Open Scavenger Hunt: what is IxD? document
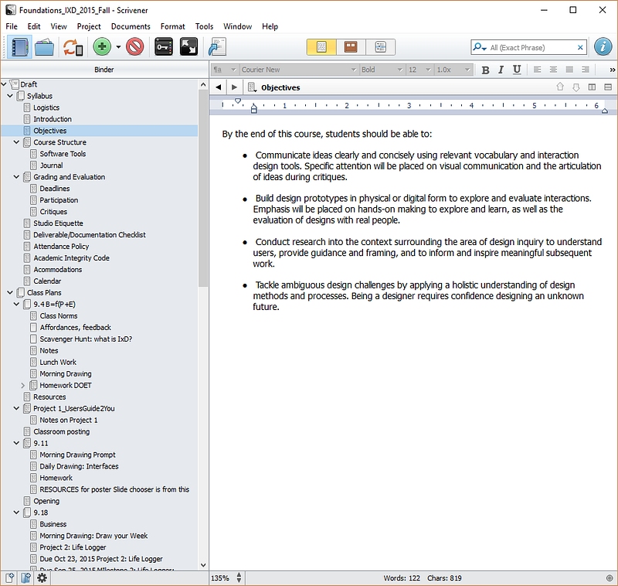The height and width of the screenshot is (586, 618). pos(86,339)
